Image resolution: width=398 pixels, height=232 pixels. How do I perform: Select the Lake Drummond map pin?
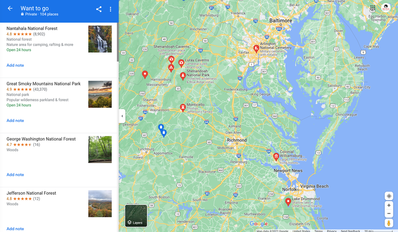pos(288,202)
